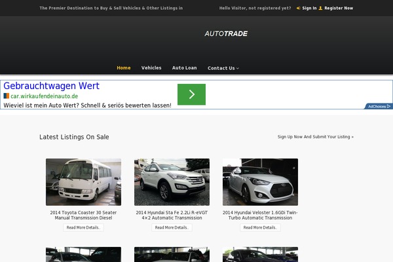Open the Gebrauchtwagen Wert ad headline
The width and height of the screenshot is (393, 262).
pyautogui.click(x=51, y=86)
